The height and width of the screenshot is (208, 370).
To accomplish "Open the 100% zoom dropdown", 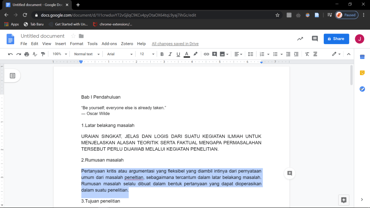I will point(60,54).
